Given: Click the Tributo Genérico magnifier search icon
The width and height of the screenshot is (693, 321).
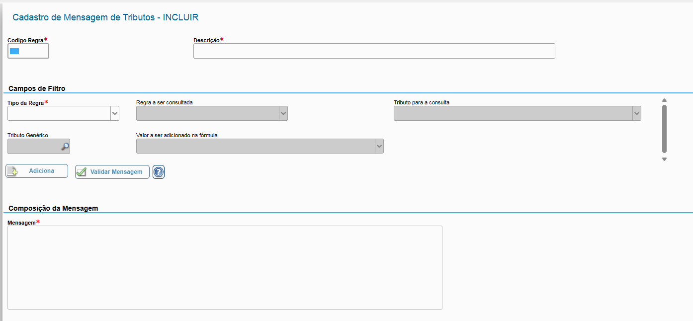Looking at the screenshot, I should pos(65,147).
